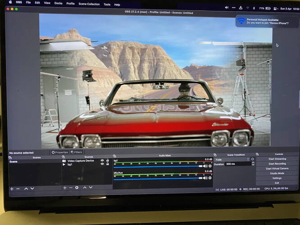Click Start Streaming button
The image size is (300, 225).
277,159
